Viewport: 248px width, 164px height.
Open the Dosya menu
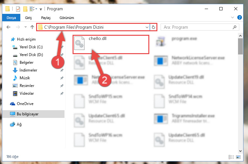pyautogui.click(x=11, y=17)
